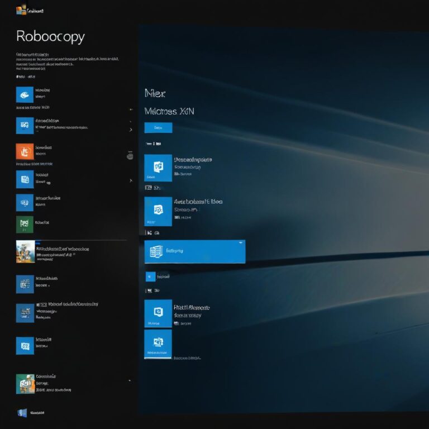Select the green app tile in the sidebar
The image size is (429, 429).
click(x=25, y=224)
